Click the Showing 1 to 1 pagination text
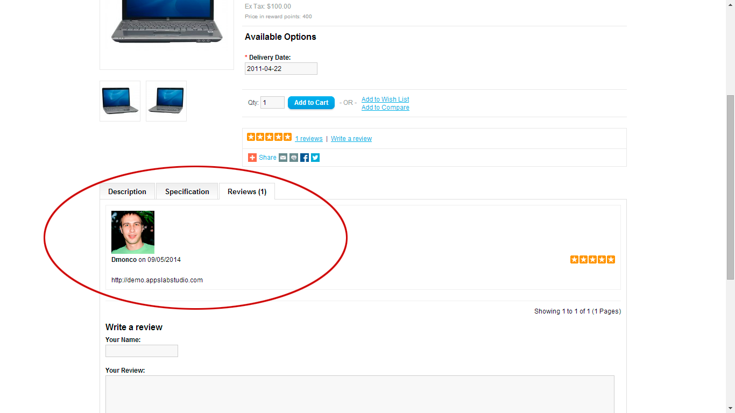This screenshot has height=413, width=735. (577, 311)
